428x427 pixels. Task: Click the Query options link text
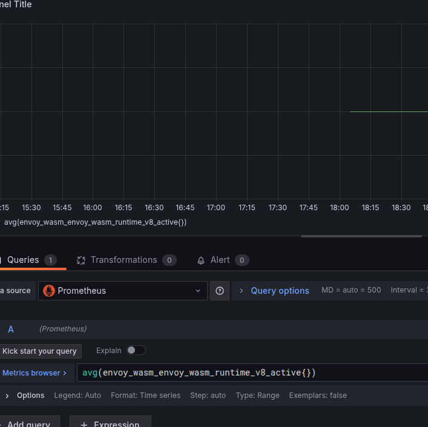(x=280, y=291)
